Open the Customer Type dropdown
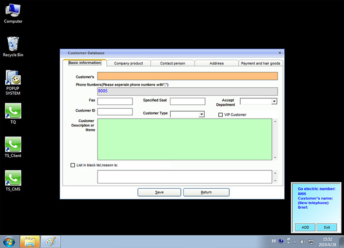This screenshot has height=248, width=344. tap(202, 115)
